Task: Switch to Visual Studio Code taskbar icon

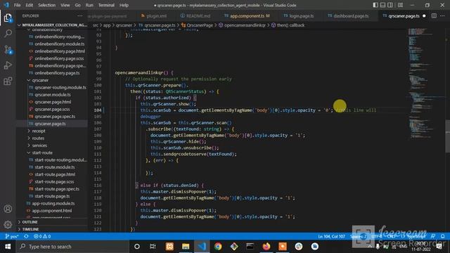Action: point(202,247)
